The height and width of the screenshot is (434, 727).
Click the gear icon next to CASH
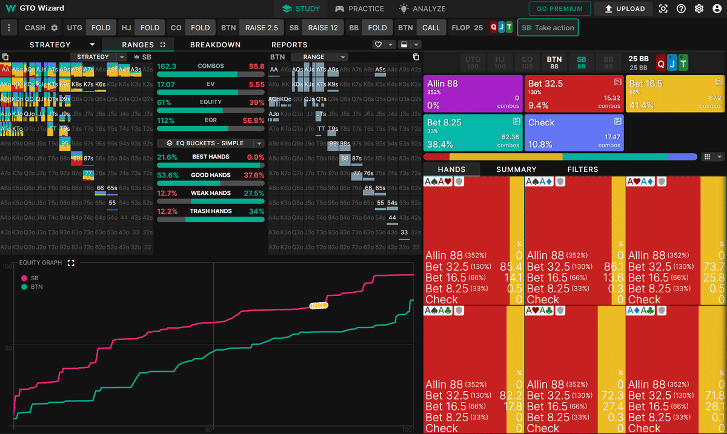click(x=55, y=28)
